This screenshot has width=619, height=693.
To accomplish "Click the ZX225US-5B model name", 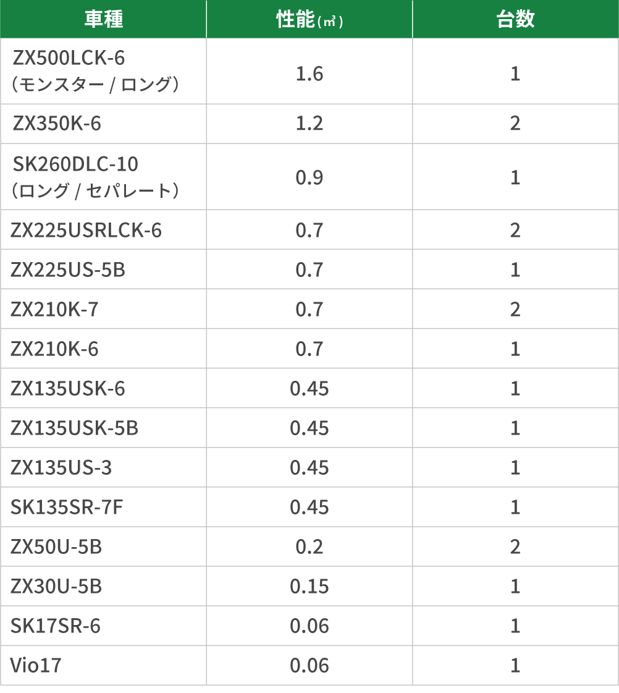I will 68,270.
